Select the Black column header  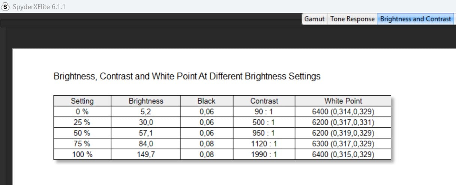pos(207,101)
